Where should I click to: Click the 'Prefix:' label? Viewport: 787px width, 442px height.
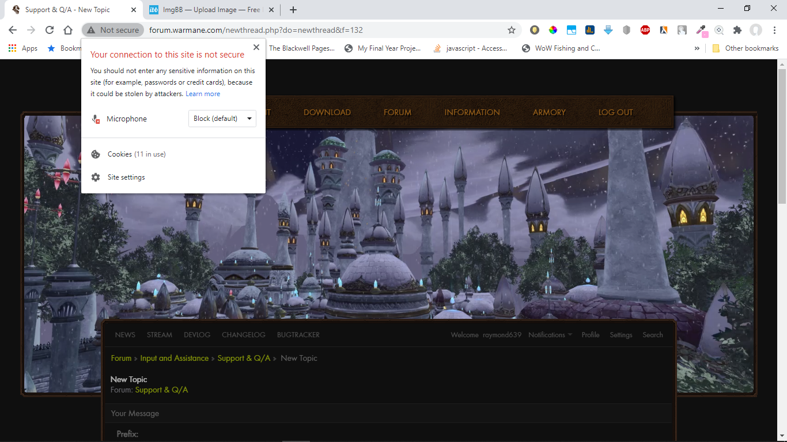click(x=127, y=434)
